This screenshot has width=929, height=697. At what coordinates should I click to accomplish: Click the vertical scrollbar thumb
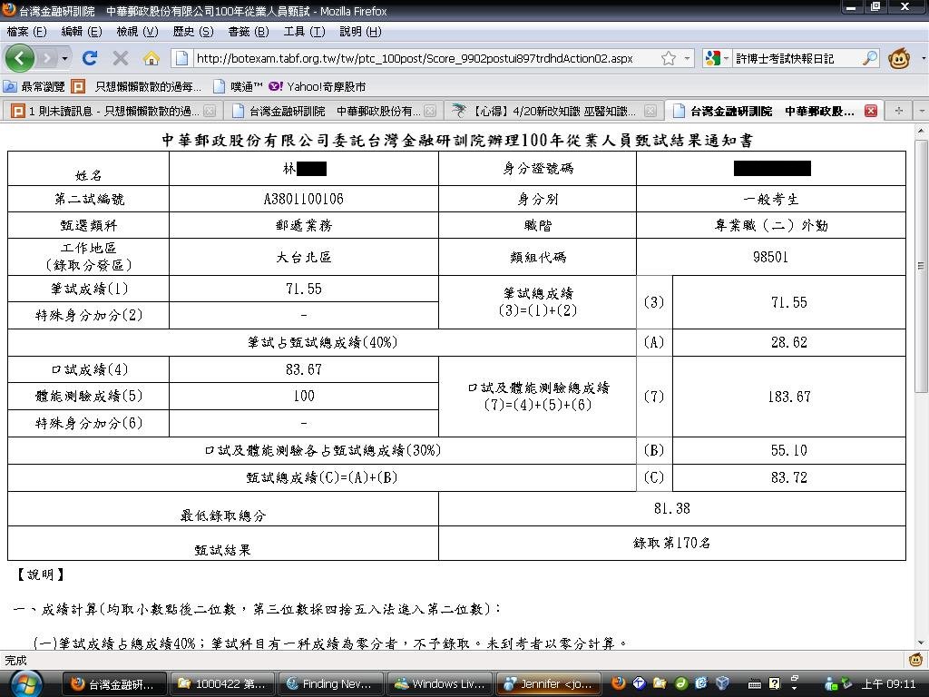[x=921, y=266]
